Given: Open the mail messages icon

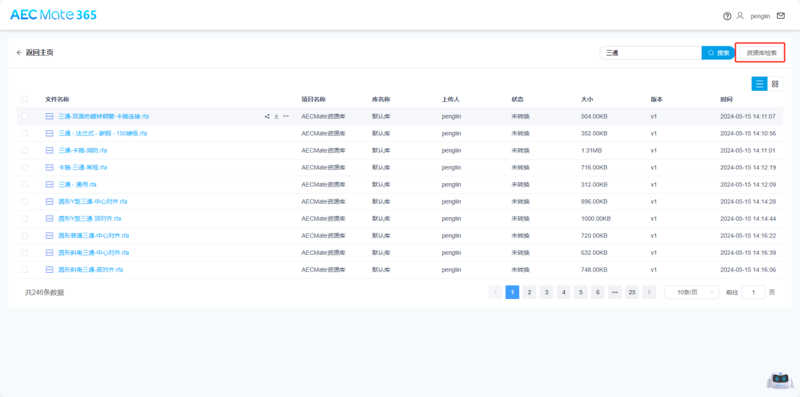Looking at the screenshot, I should tap(781, 16).
